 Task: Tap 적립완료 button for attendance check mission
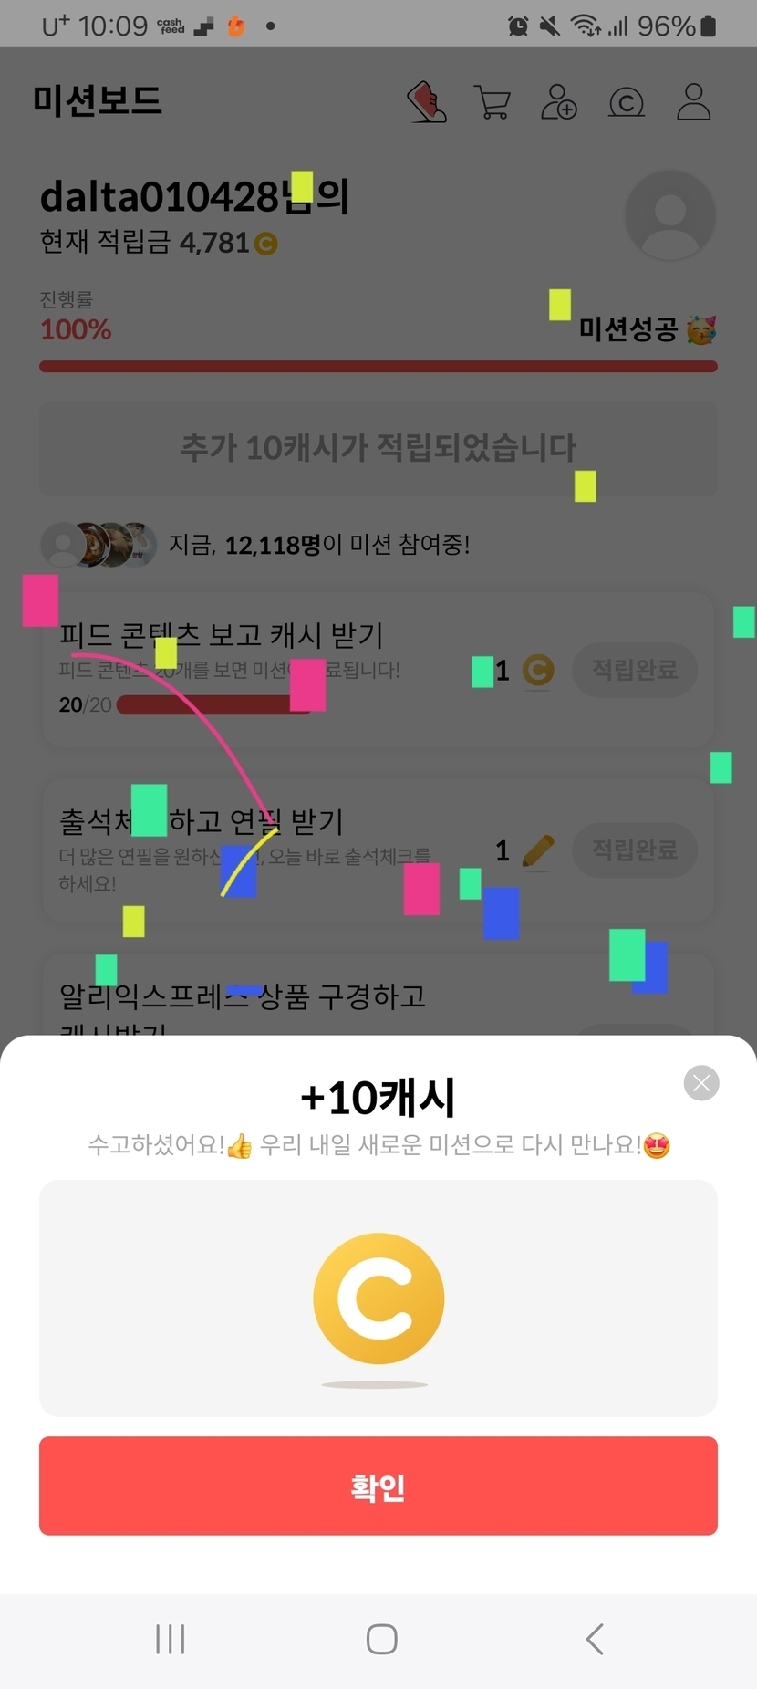point(635,850)
